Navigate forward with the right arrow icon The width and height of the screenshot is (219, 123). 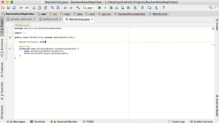(x=71, y=8)
